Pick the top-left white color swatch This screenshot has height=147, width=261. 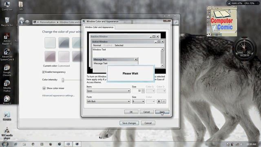50,42
